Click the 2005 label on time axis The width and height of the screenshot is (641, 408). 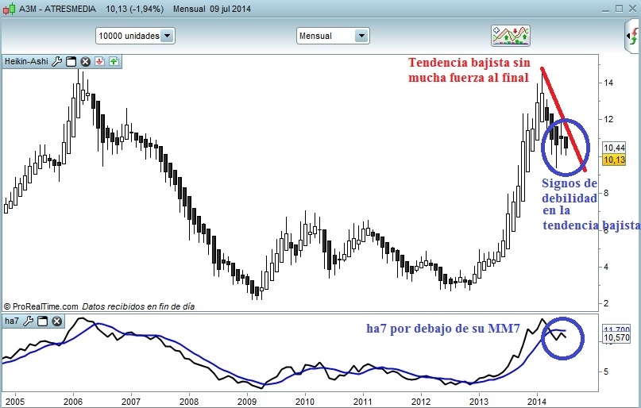tap(15, 402)
